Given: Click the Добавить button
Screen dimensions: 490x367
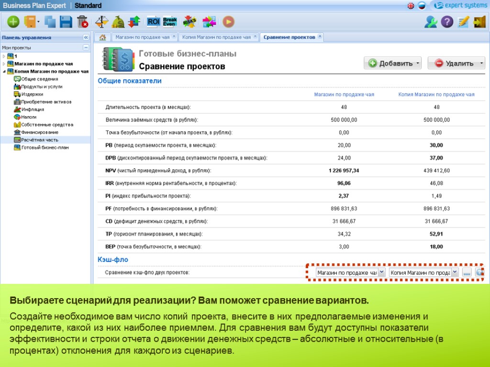Looking at the screenshot, I should [x=392, y=63].
